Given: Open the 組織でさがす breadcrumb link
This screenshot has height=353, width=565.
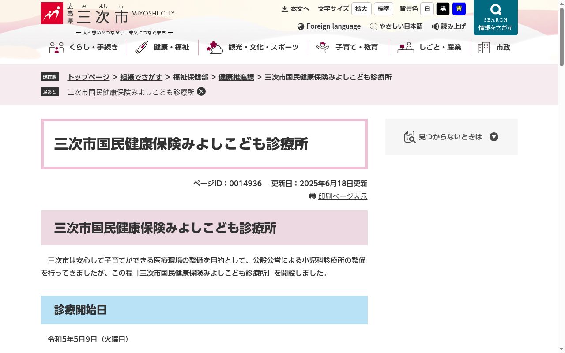Looking at the screenshot, I should point(141,77).
